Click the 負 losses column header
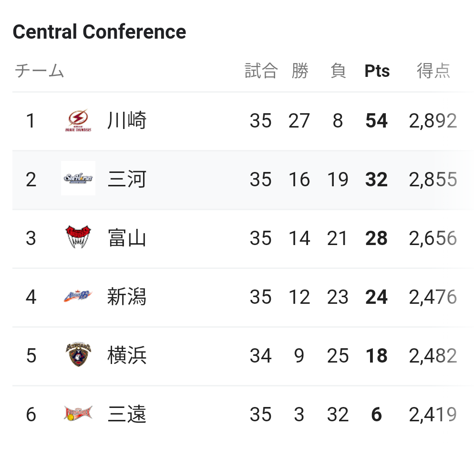 click(338, 71)
